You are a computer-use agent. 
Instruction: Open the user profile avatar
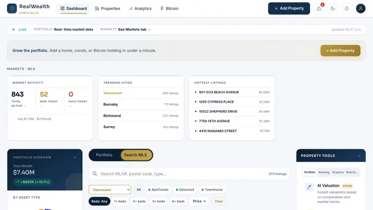tap(361, 9)
